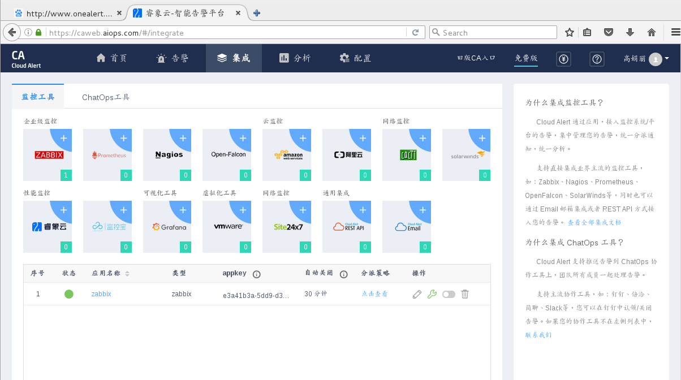This screenshot has height=380, width=681.
Task: Click the Cloud Alert CA logo
Action: tap(26, 58)
